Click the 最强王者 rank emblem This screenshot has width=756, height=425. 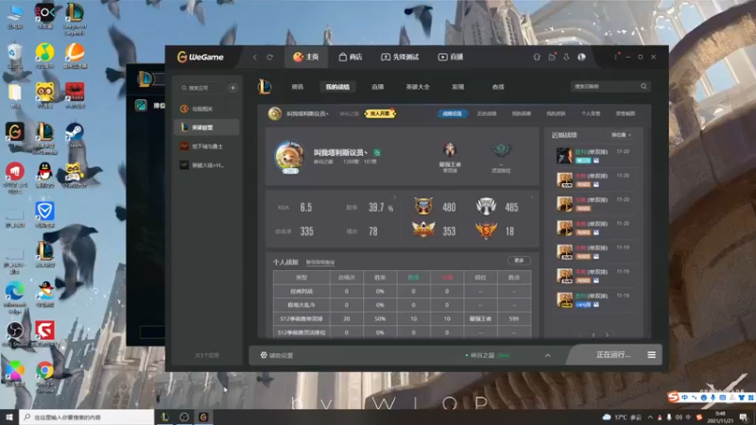(x=450, y=150)
